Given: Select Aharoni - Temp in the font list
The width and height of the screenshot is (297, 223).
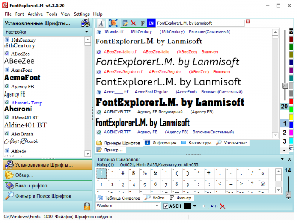Looking at the screenshot, I should (x=26, y=103).
